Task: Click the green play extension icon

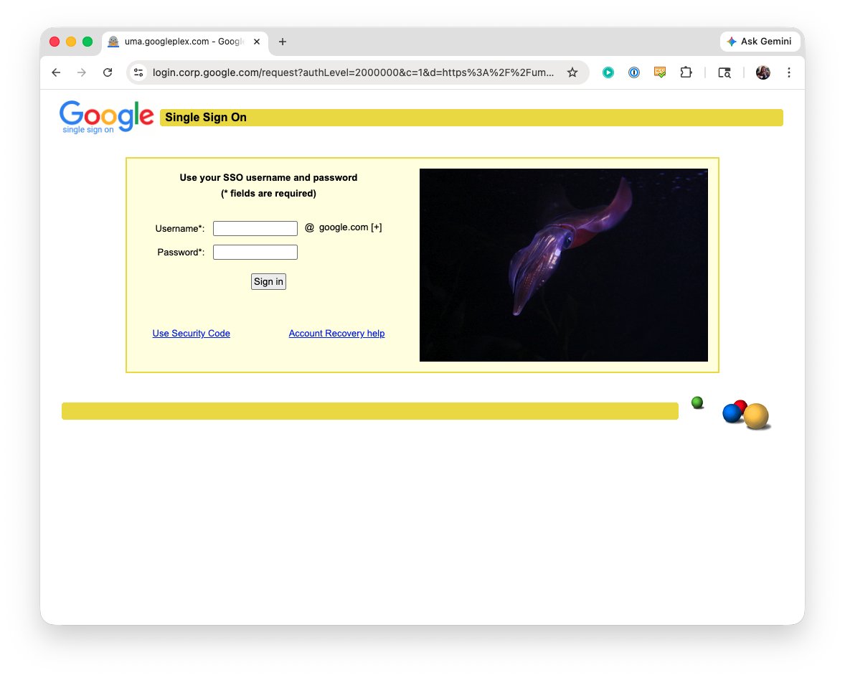Action: pyautogui.click(x=608, y=72)
